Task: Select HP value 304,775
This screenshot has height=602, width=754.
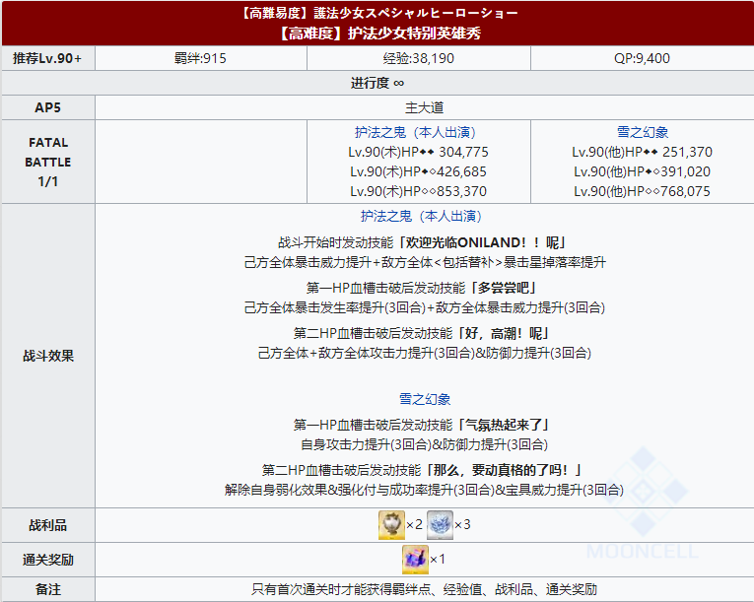Action: tap(463, 152)
